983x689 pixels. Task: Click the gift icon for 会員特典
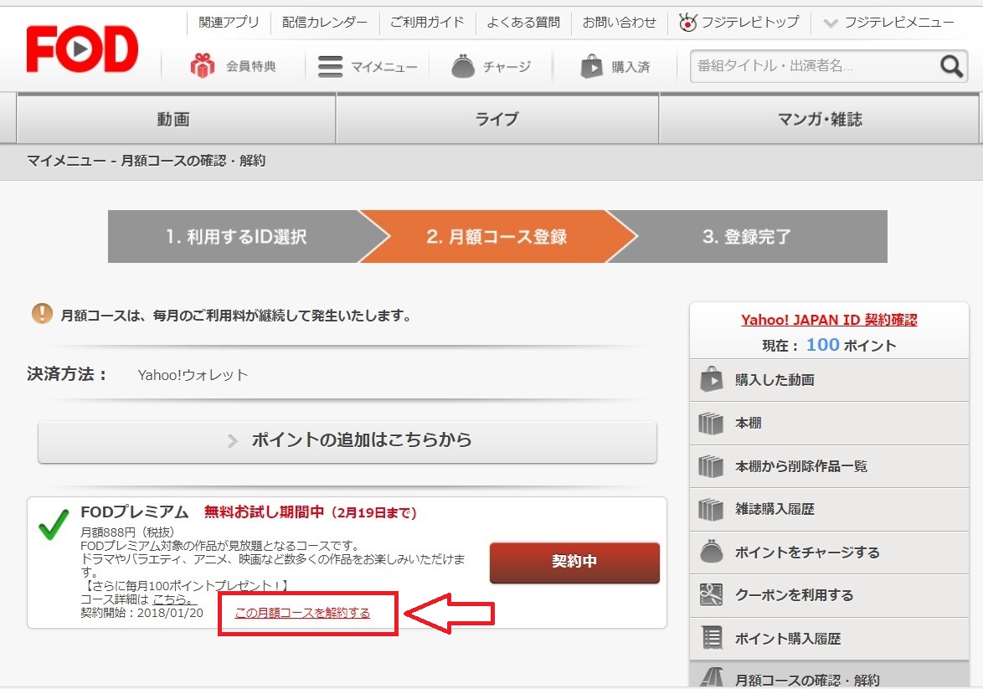(x=203, y=66)
